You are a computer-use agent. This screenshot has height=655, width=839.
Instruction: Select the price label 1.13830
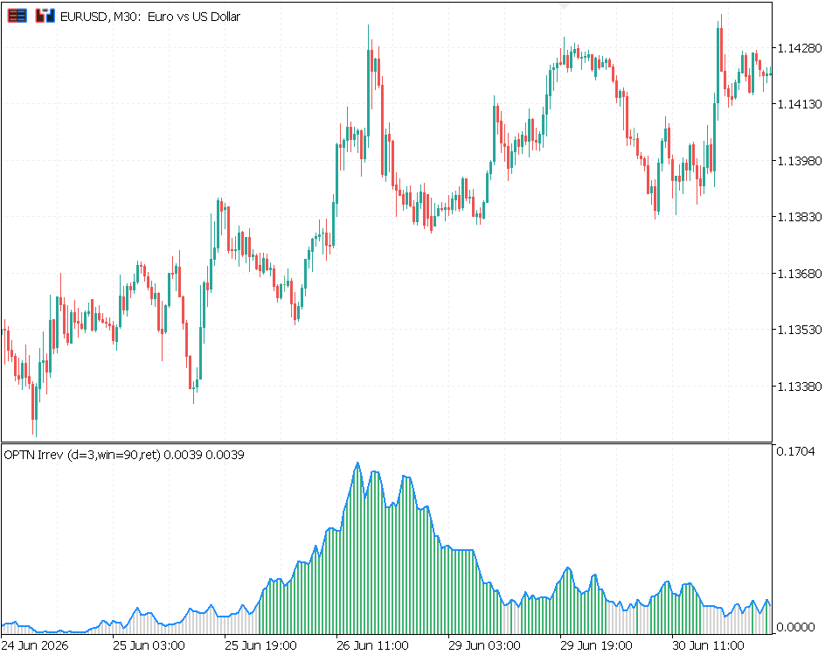click(800, 217)
